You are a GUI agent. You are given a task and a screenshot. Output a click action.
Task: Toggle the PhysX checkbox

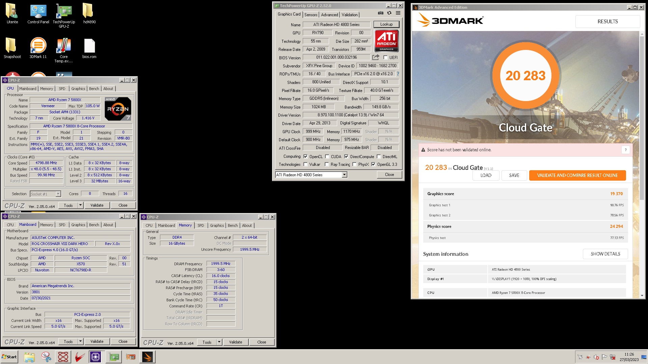tap(354, 164)
